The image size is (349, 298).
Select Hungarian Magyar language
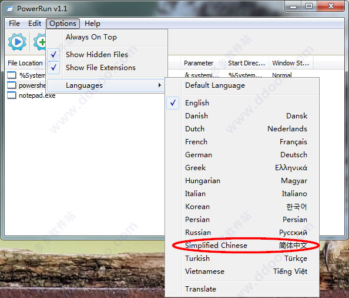242,181
